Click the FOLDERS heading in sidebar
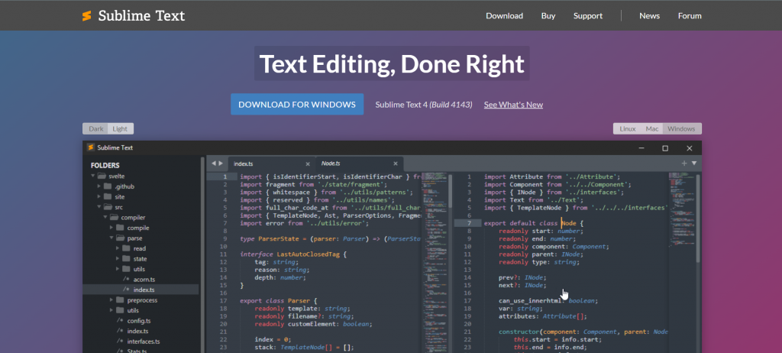The height and width of the screenshot is (353, 782). coord(105,165)
